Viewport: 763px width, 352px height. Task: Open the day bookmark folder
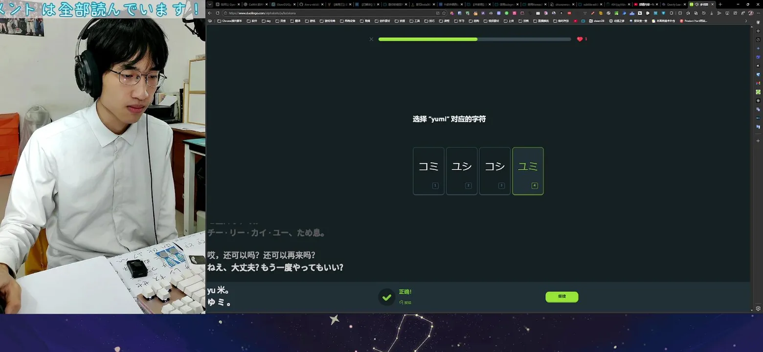(266, 21)
